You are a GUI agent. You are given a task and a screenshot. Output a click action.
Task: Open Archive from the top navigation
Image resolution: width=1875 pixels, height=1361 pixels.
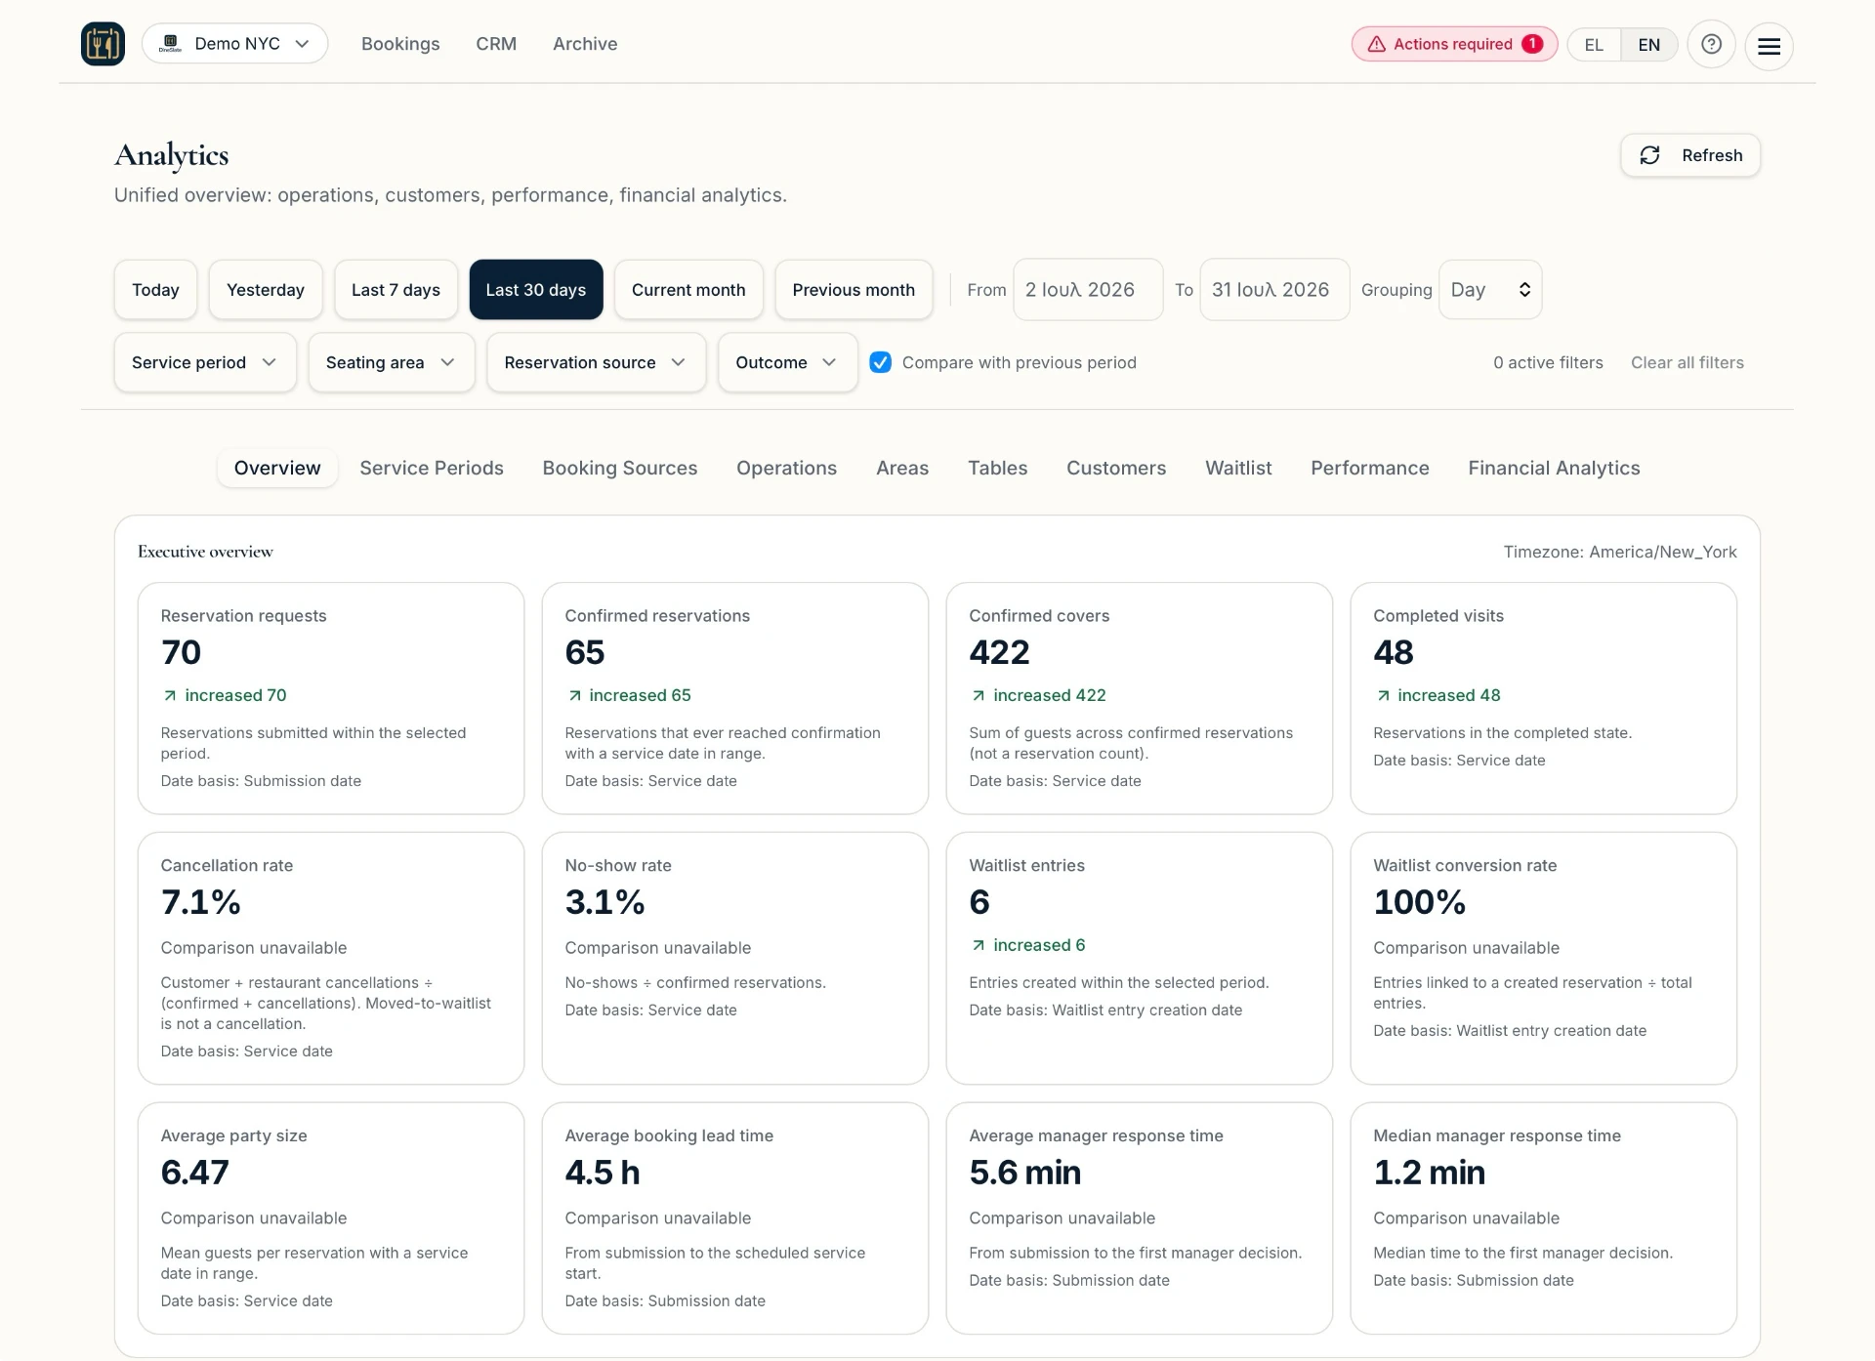[x=585, y=44]
